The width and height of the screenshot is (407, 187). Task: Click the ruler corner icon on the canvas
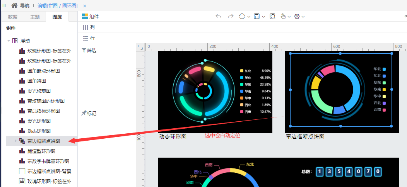tap(140, 47)
